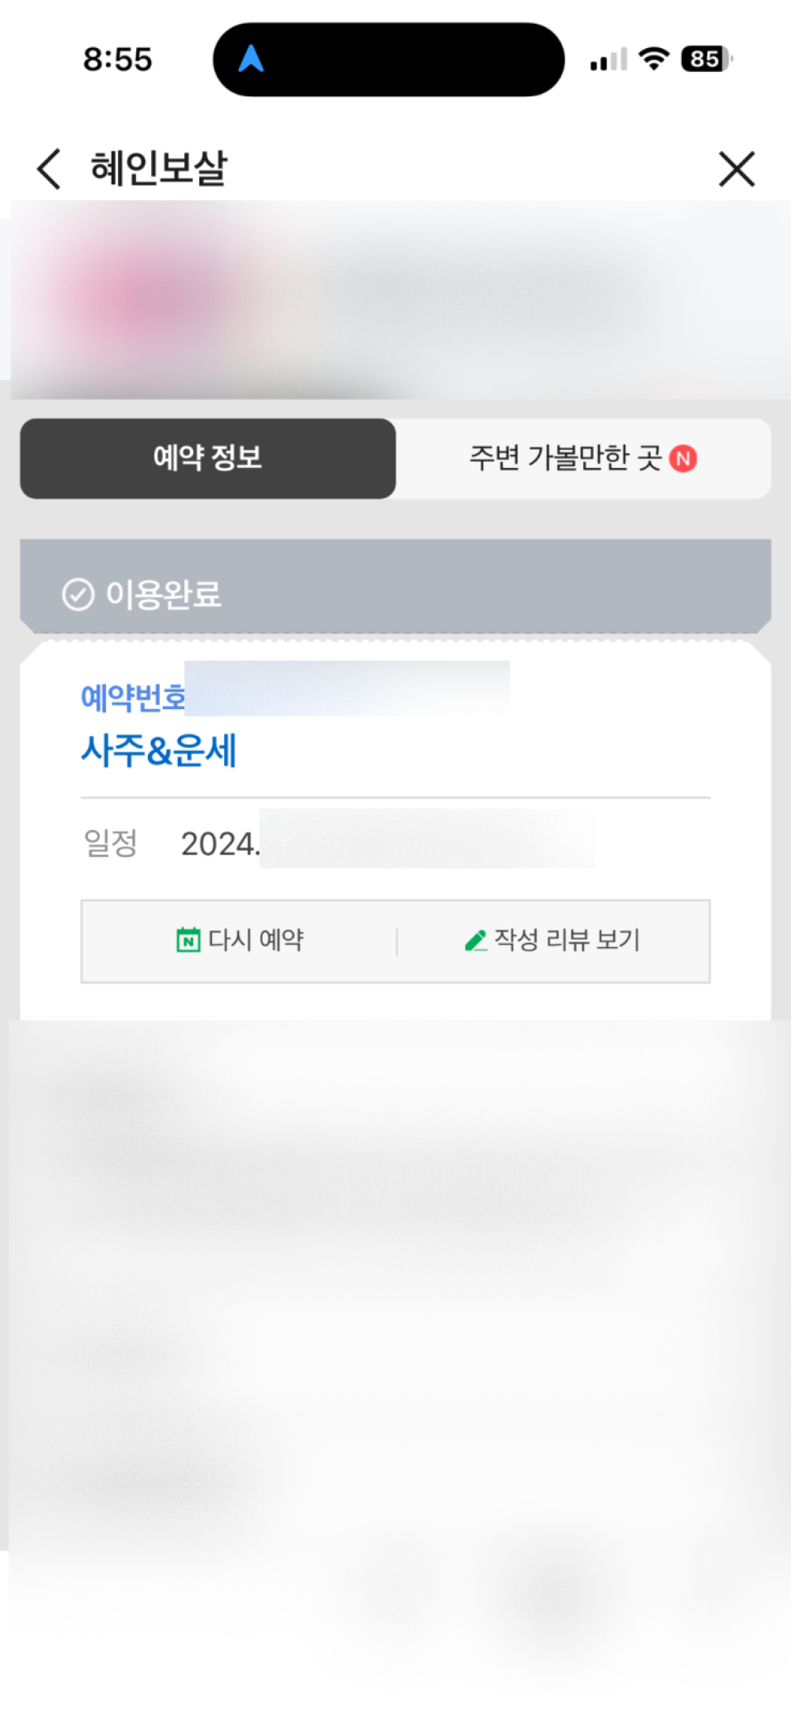Tap the 2024 schedule date
The image size is (791, 1714).
pyautogui.click(x=220, y=844)
